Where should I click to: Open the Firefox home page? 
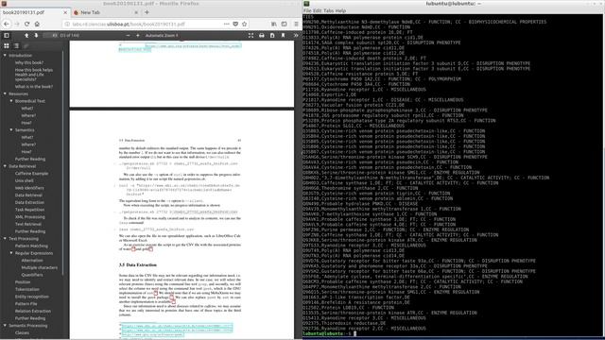point(37,24)
